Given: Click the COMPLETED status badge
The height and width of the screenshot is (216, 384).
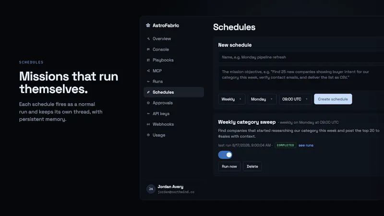Looking at the screenshot, I should click(x=285, y=145).
